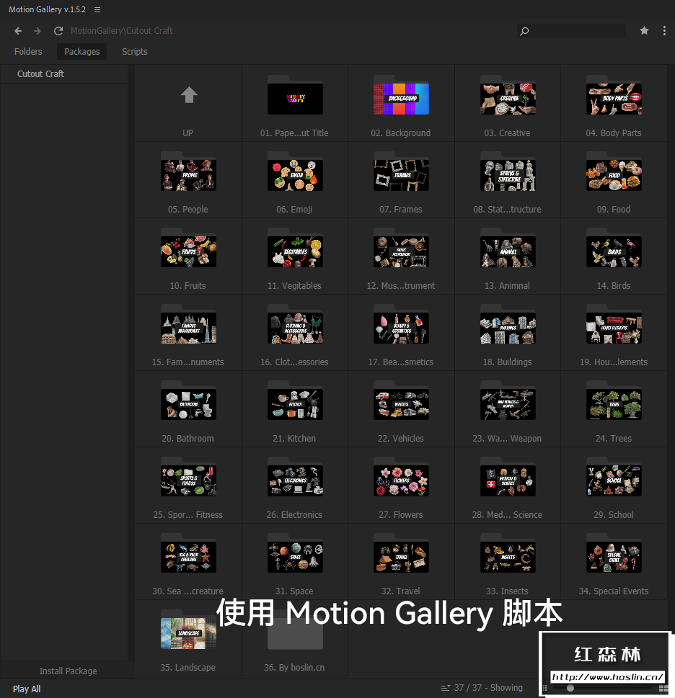Select Cutout Craft in the sidebar
This screenshot has width=675, height=698.
pos(64,74)
